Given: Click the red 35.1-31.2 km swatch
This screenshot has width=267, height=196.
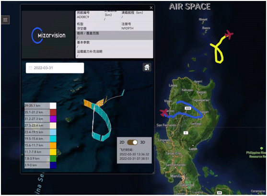Looking at the screenshot, I should pyautogui.click(x=53, y=113).
